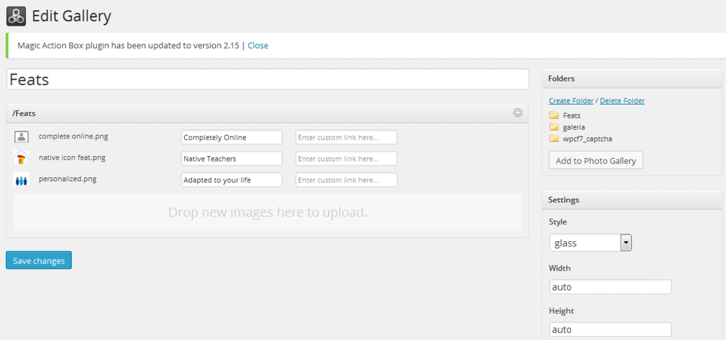
Task: Click the Settings panel header
Action: (632, 200)
